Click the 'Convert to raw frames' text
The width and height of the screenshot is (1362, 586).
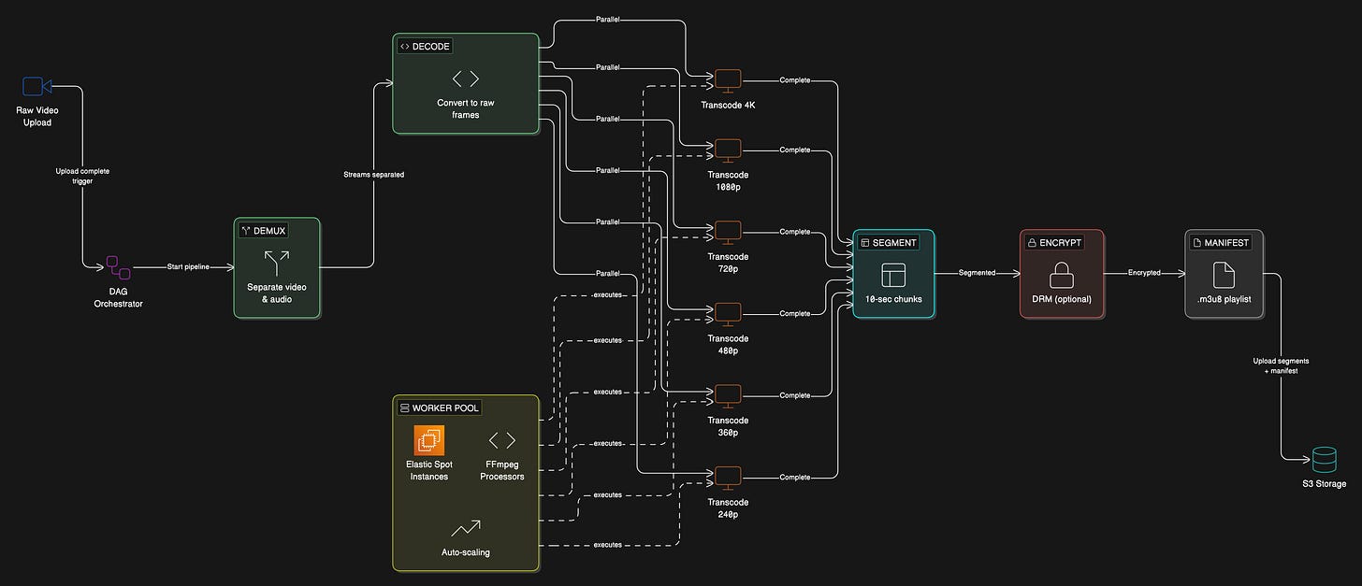466,108
